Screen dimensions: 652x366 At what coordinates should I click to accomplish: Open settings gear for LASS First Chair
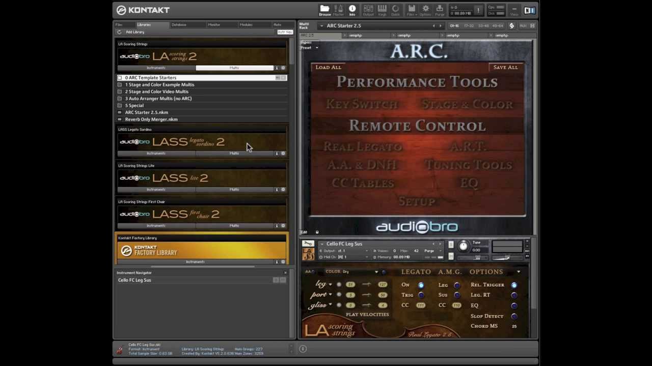coord(283,225)
